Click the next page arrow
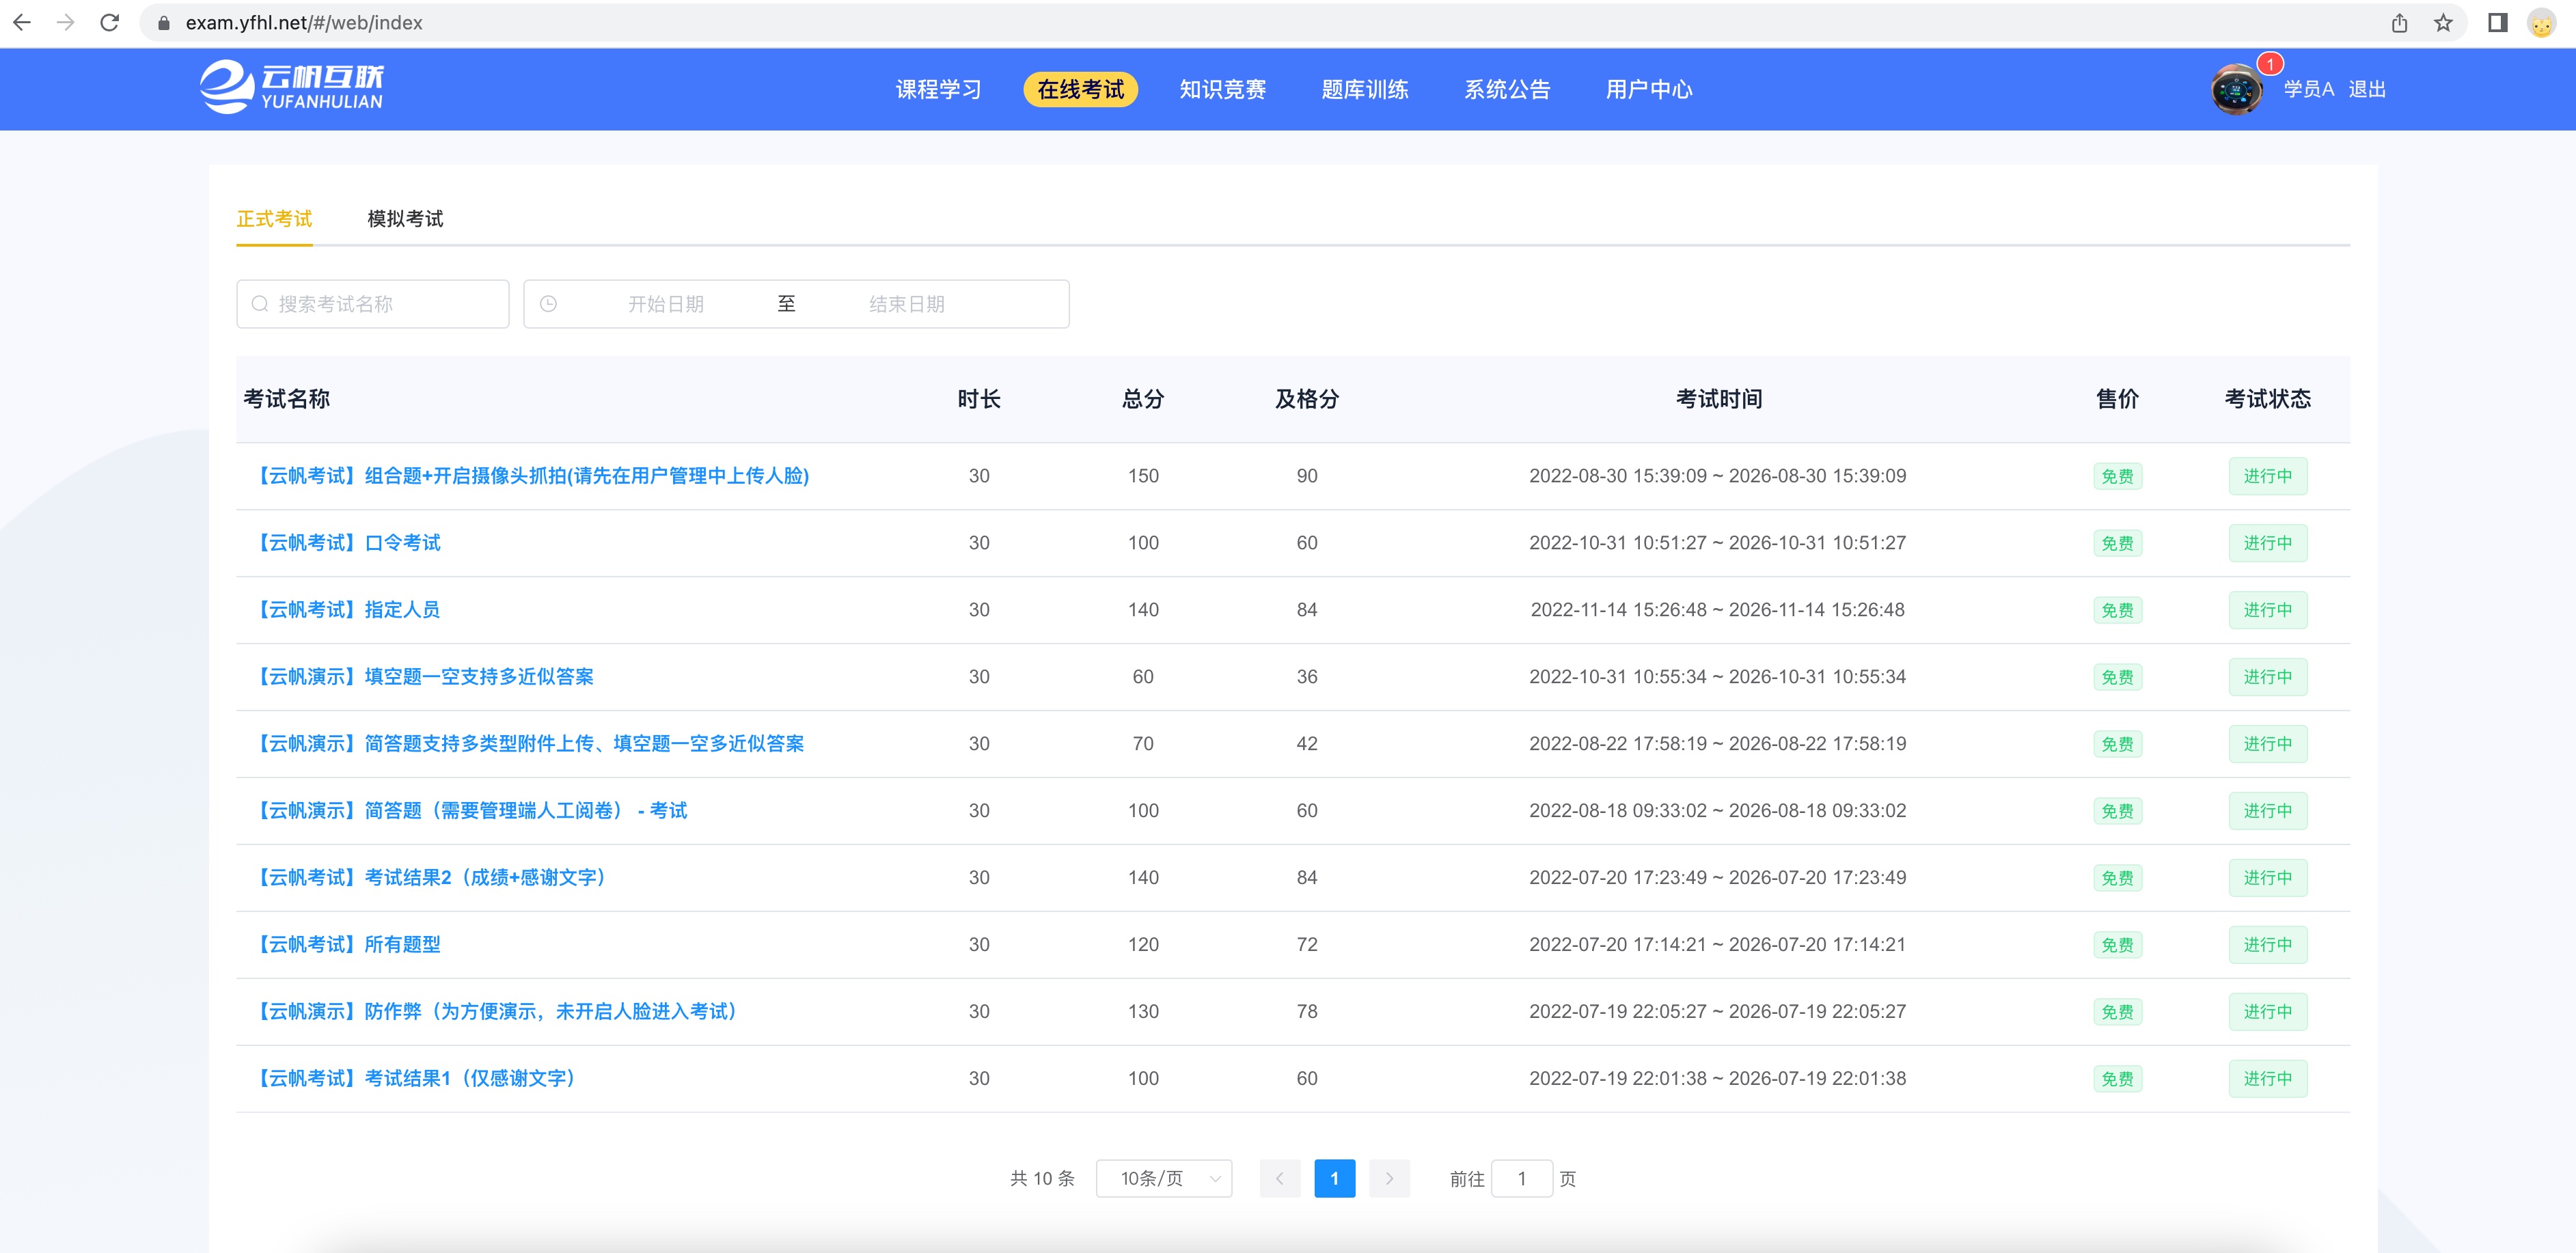The width and height of the screenshot is (2576, 1253). [x=1389, y=1179]
